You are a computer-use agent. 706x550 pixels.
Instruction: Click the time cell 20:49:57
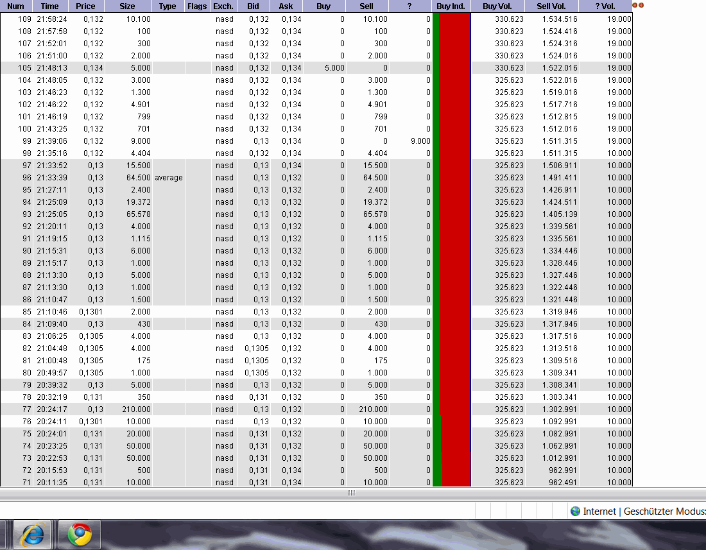coord(52,372)
